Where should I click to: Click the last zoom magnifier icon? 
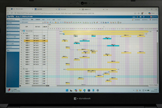coord(115,22)
